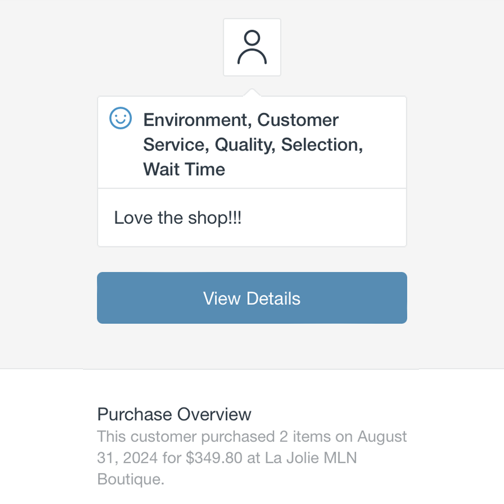This screenshot has width=504, height=504.
Task: Click the View Details button
Action: click(252, 298)
